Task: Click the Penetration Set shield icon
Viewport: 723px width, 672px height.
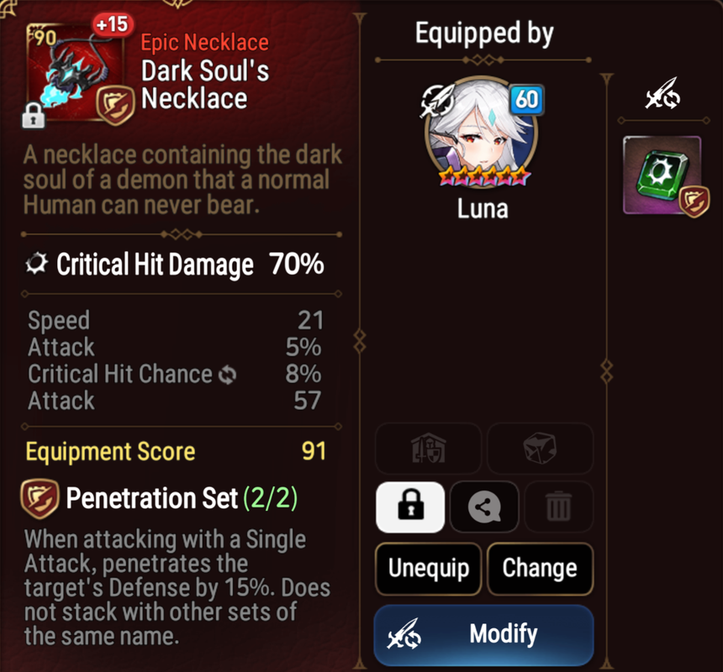Action: tap(40, 498)
